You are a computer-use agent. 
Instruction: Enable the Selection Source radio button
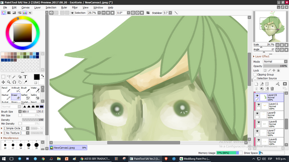(x=255, y=78)
